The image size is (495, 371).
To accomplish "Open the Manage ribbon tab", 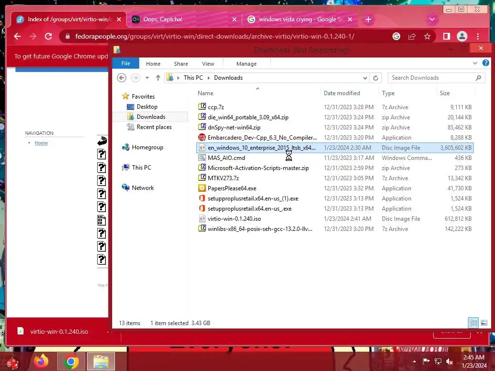I will [246, 64].
